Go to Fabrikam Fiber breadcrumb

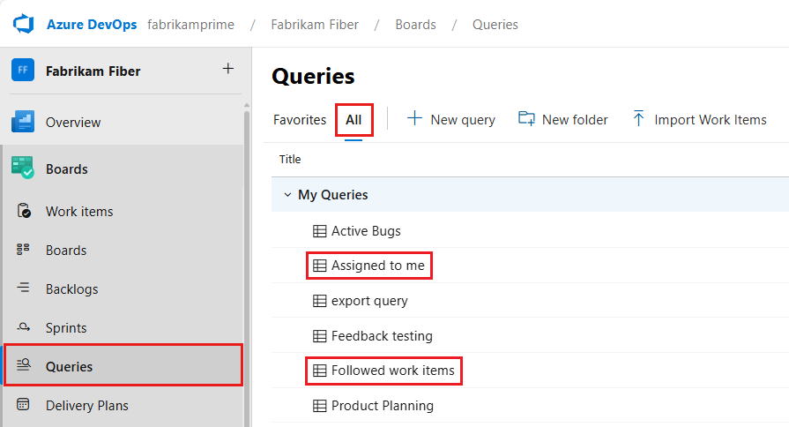click(315, 24)
